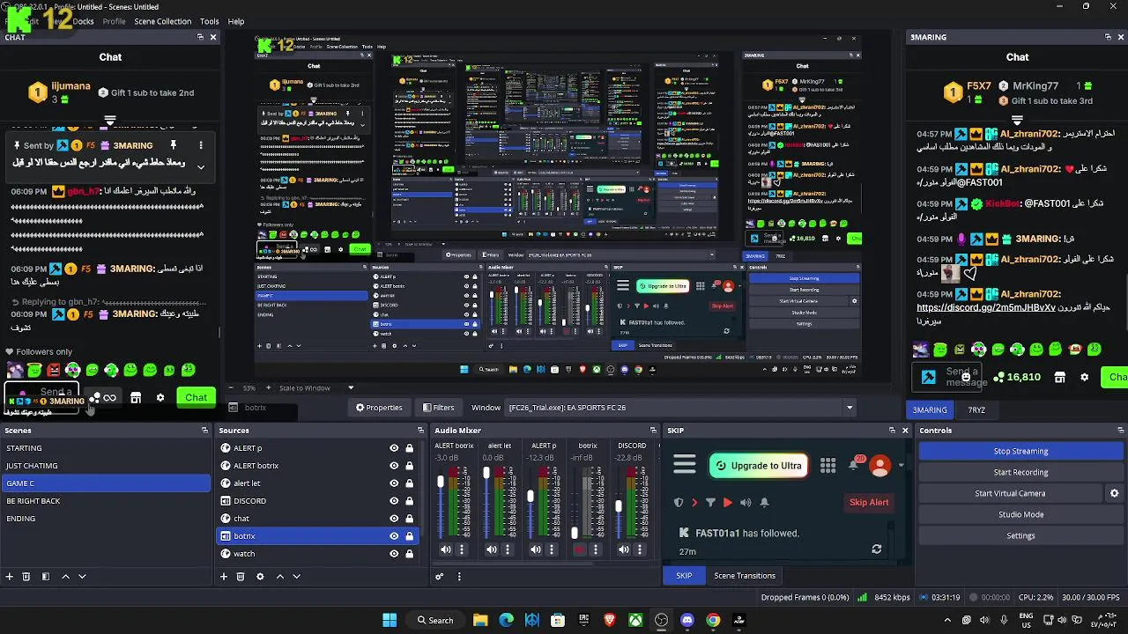
Task: Click Stop Streaming button
Action: click(x=1020, y=451)
